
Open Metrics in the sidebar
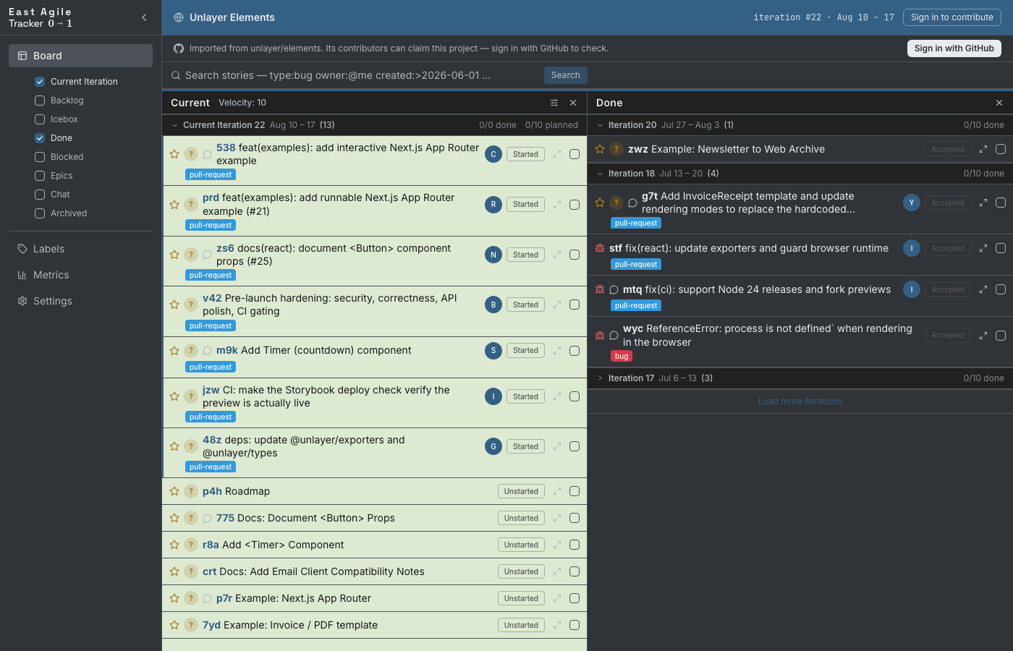[80, 275]
